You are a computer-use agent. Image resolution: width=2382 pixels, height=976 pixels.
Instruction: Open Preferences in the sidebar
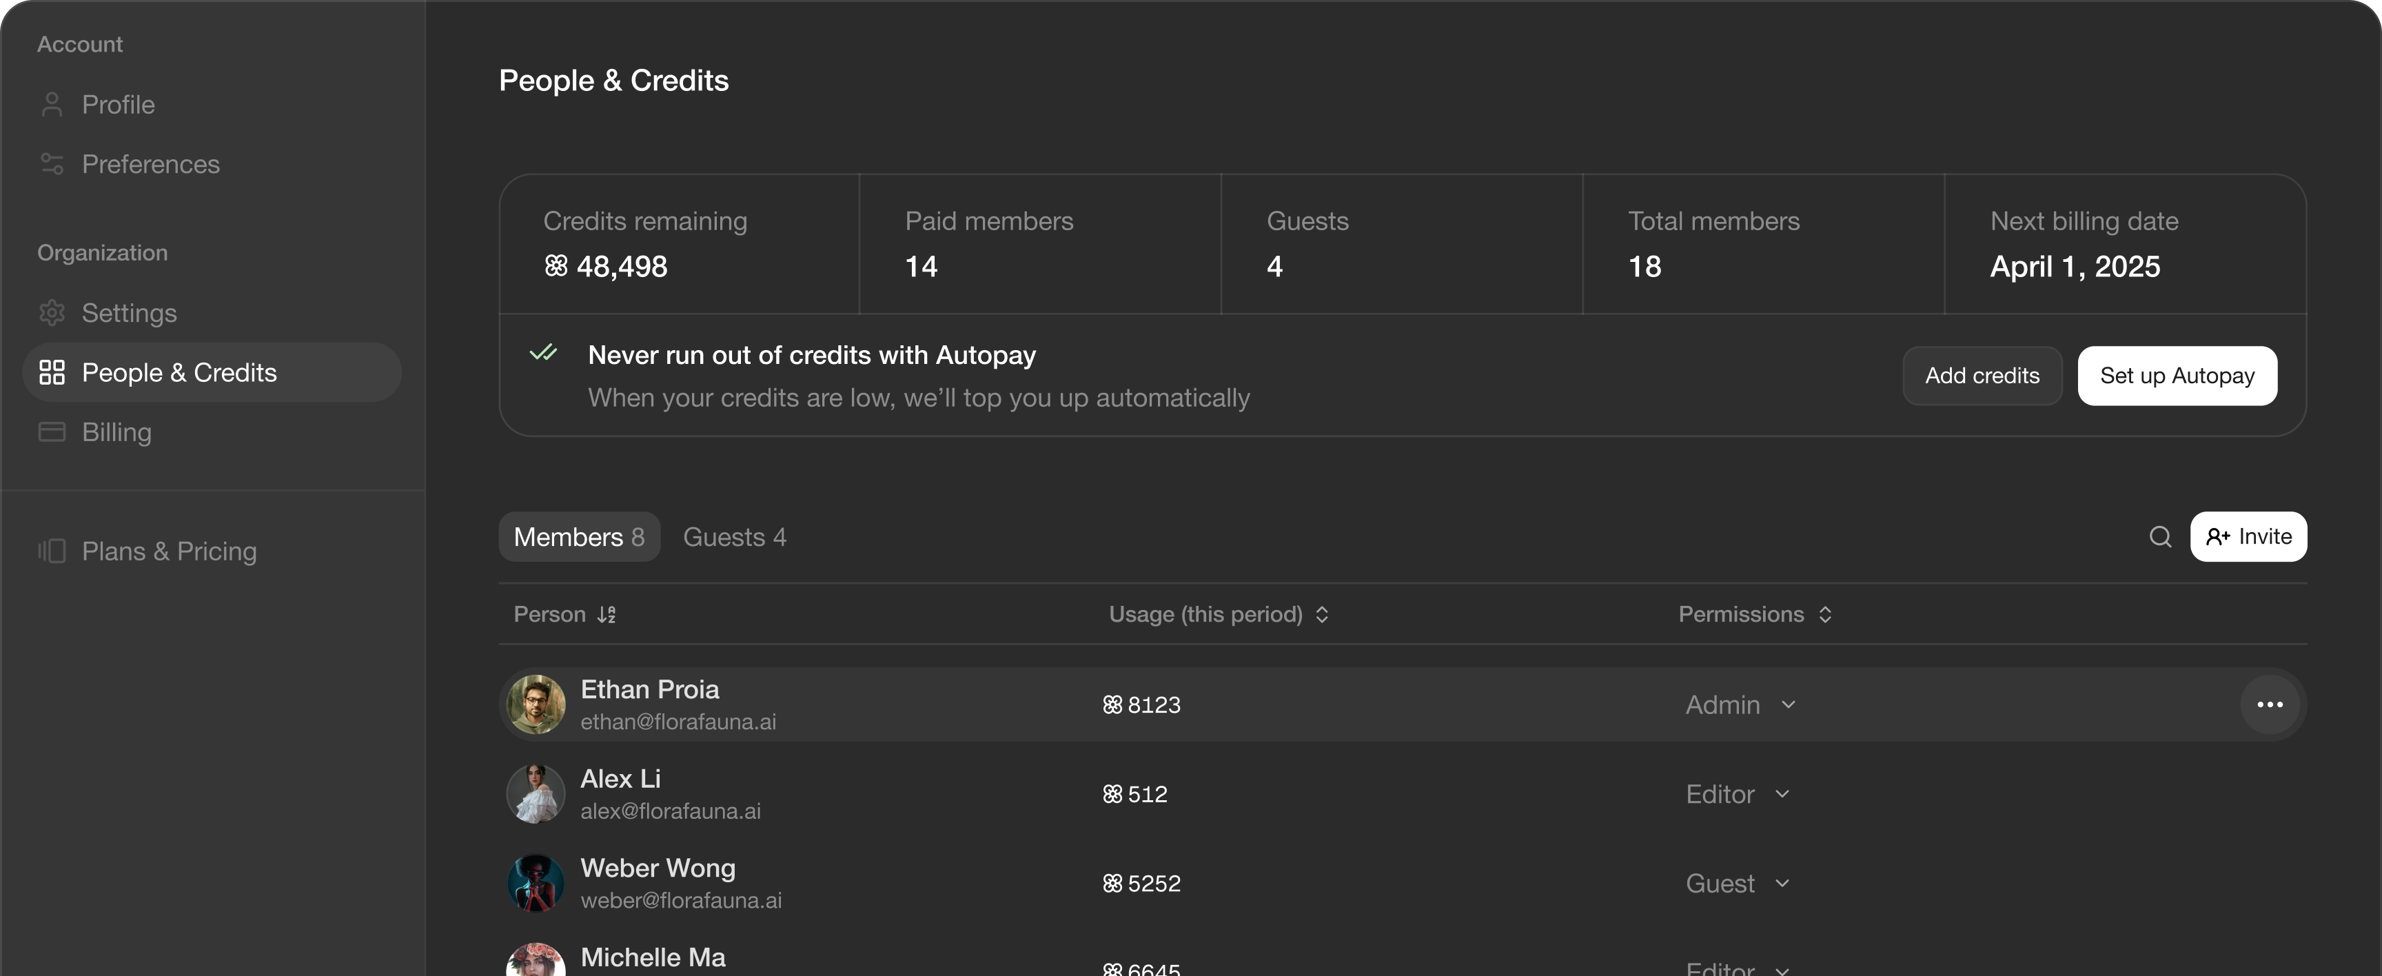click(211, 164)
